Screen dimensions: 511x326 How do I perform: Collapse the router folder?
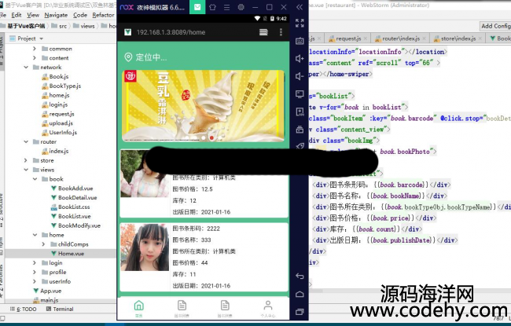click(x=26, y=141)
